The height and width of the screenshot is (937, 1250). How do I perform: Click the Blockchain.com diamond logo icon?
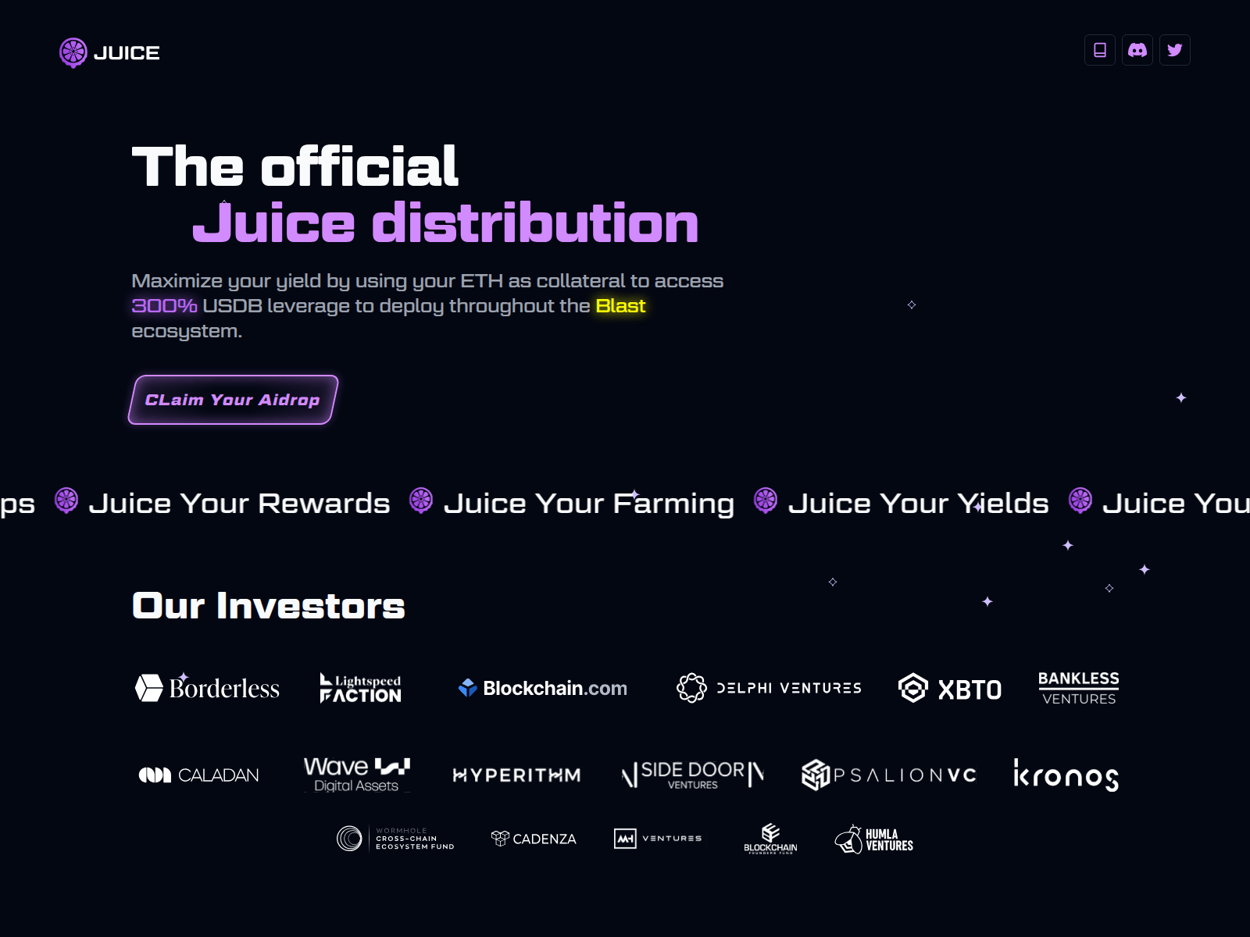[x=469, y=687]
